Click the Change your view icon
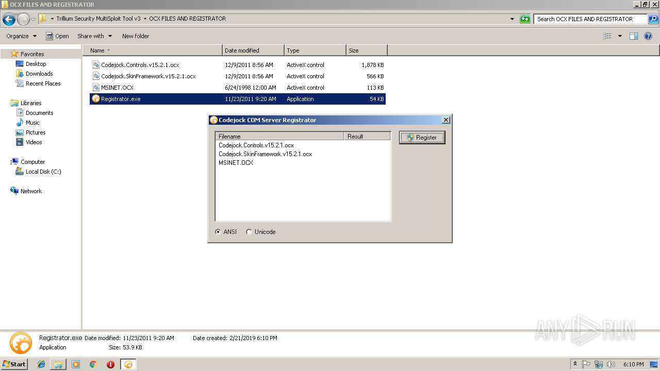660x371 pixels. pyautogui.click(x=607, y=36)
